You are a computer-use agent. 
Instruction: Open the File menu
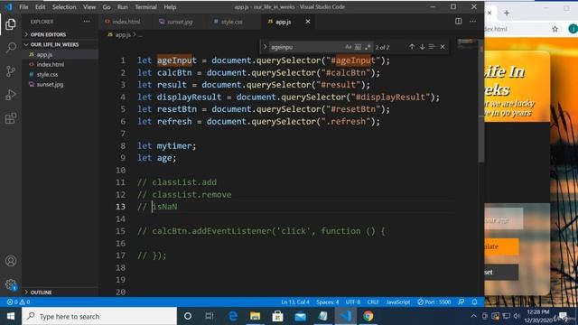click(x=23, y=7)
